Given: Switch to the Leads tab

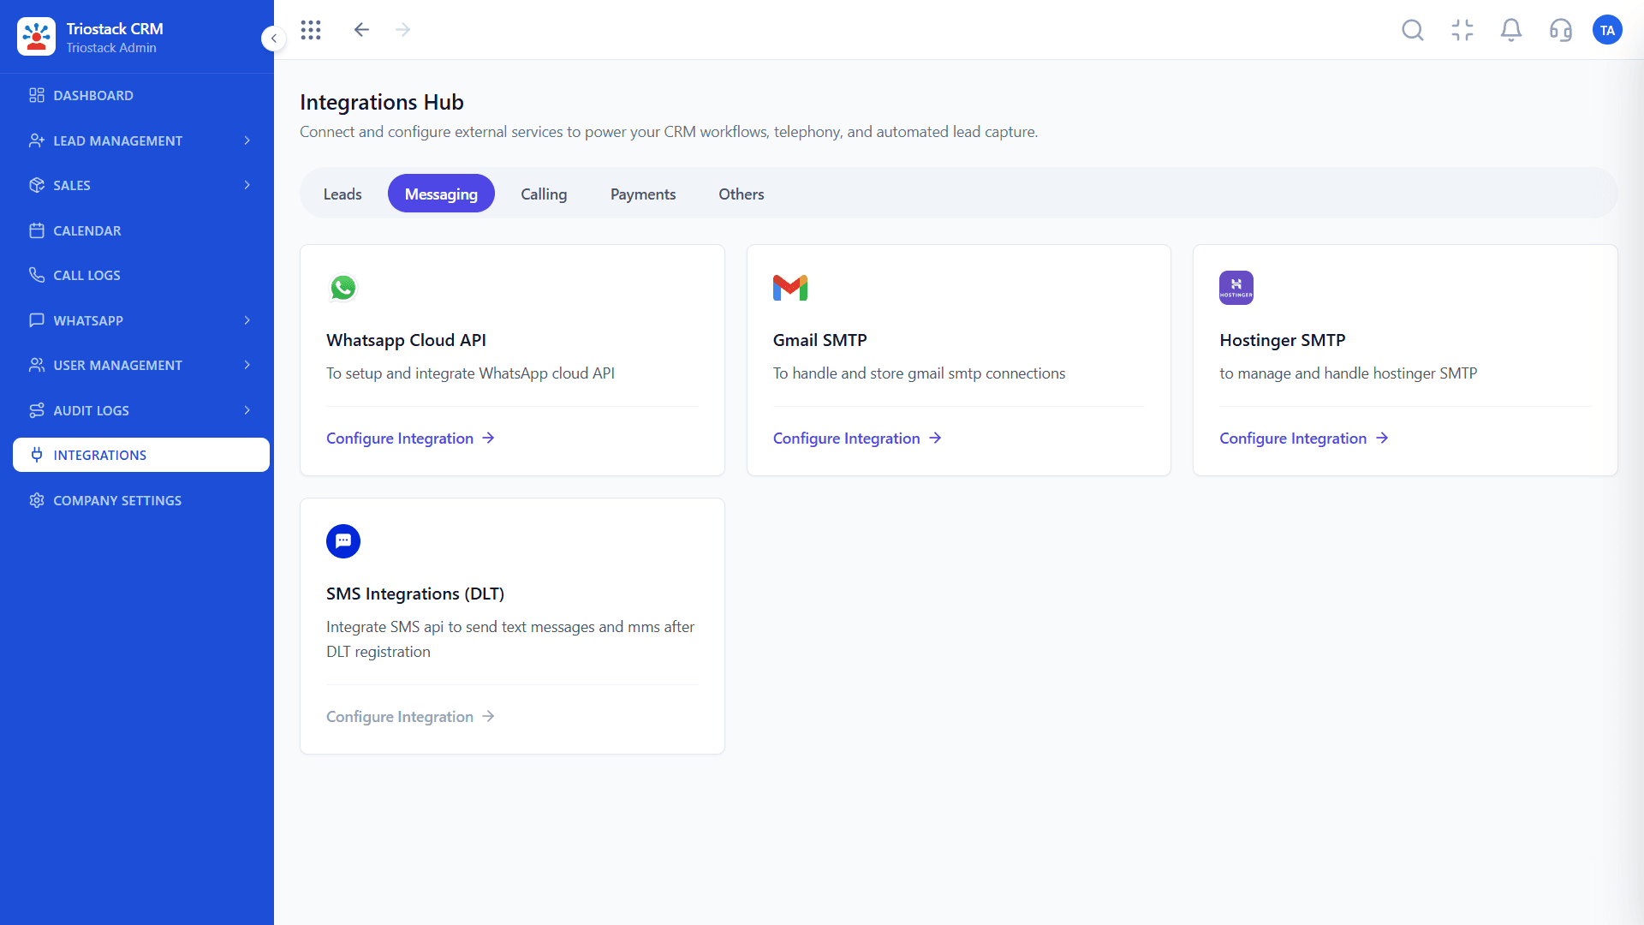Looking at the screenshot, I should (342, 194).
